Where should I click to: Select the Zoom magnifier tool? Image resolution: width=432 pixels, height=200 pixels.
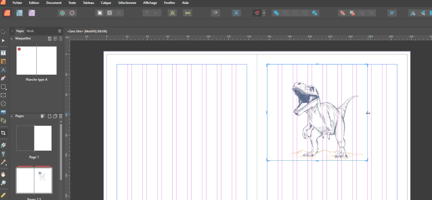click(3, 183)
